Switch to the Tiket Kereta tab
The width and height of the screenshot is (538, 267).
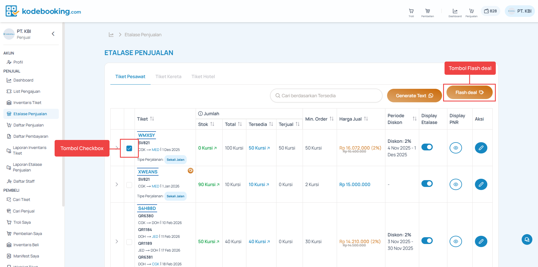point(168,76)
